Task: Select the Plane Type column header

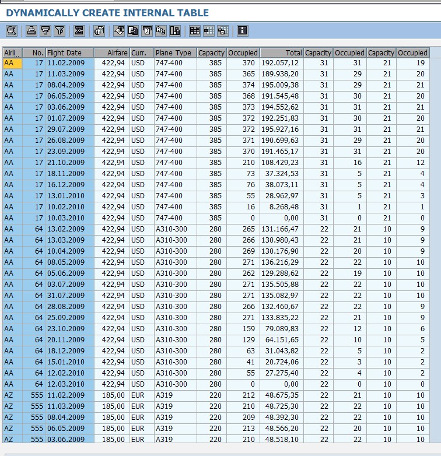Action: (176, 53)
